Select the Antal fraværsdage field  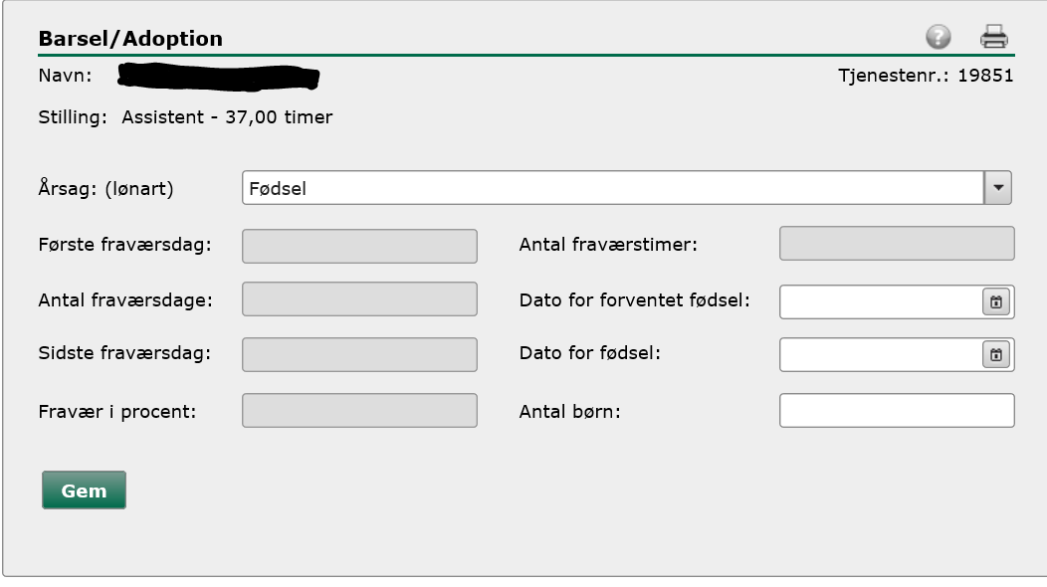coord(359,299)
